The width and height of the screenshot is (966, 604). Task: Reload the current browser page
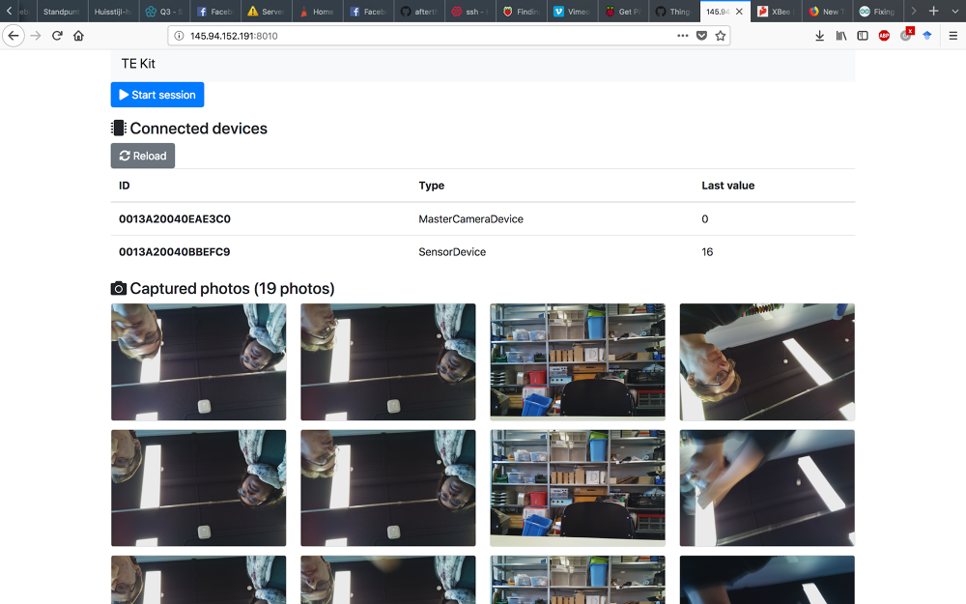57,36
